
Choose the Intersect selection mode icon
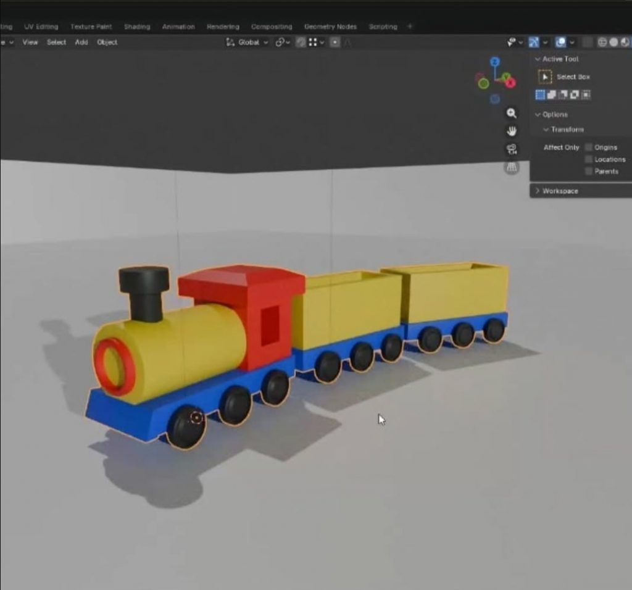pyautogui.click(x=586, y=94)
